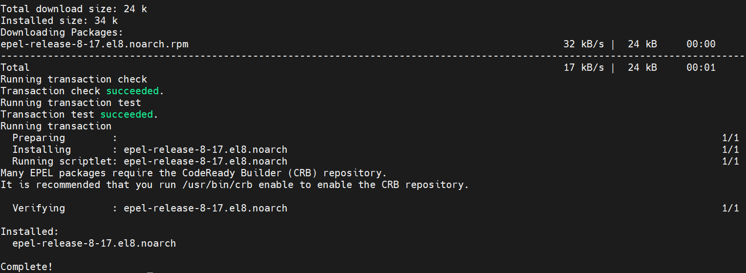This screenshot has width=746, height=273.
Task: Click the 00:01 total time value
Action: (701, 67)
